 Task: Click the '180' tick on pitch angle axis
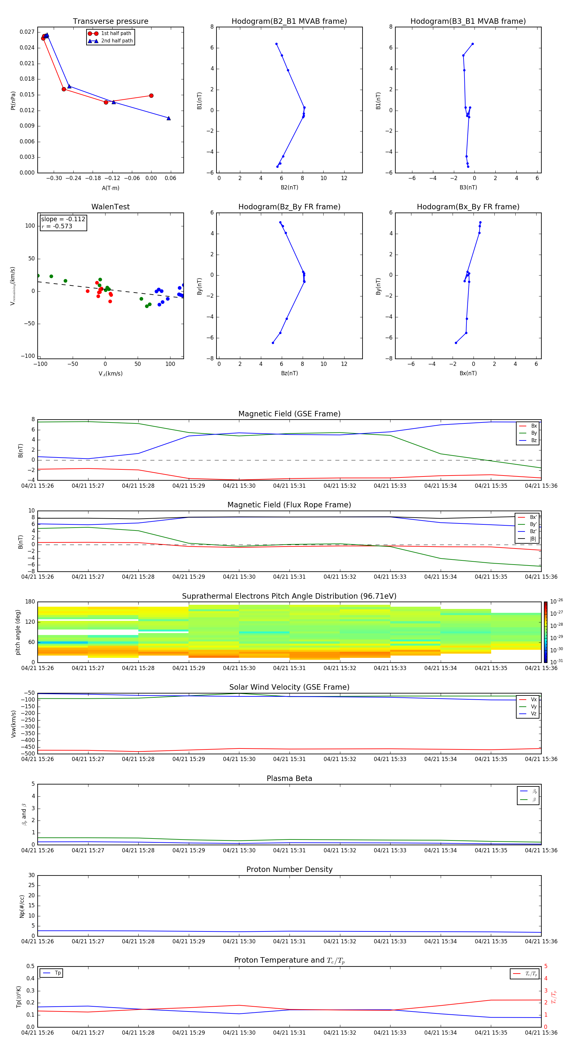click(x=30, y=602)
